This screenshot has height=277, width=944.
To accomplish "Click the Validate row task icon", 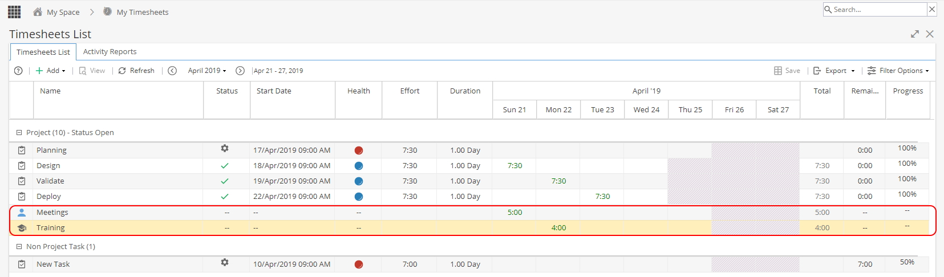I will tap(22, 181).
